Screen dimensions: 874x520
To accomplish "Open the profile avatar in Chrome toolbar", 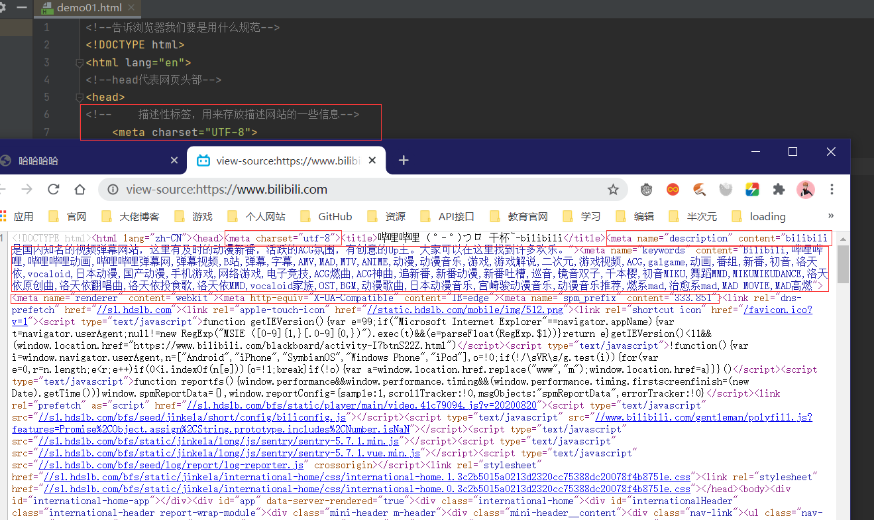I will coord(805,190).
